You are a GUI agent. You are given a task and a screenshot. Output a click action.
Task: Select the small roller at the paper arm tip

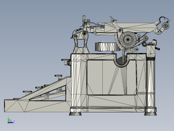coord(166,26)
